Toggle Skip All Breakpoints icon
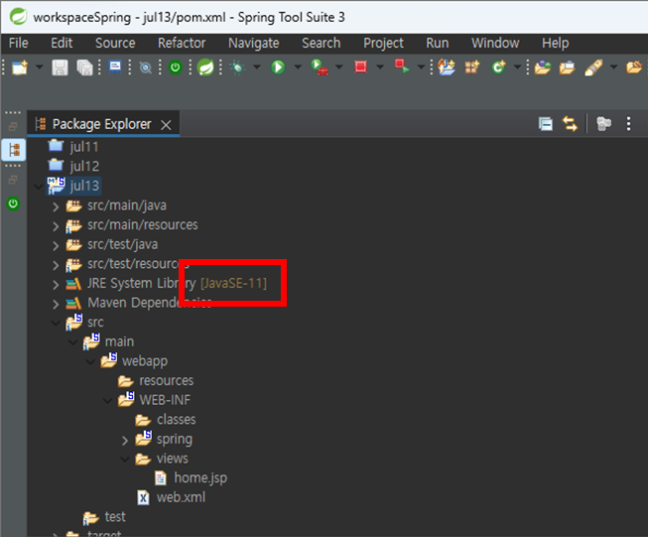Viewport: 648px width, 537px height. point(146,67)
